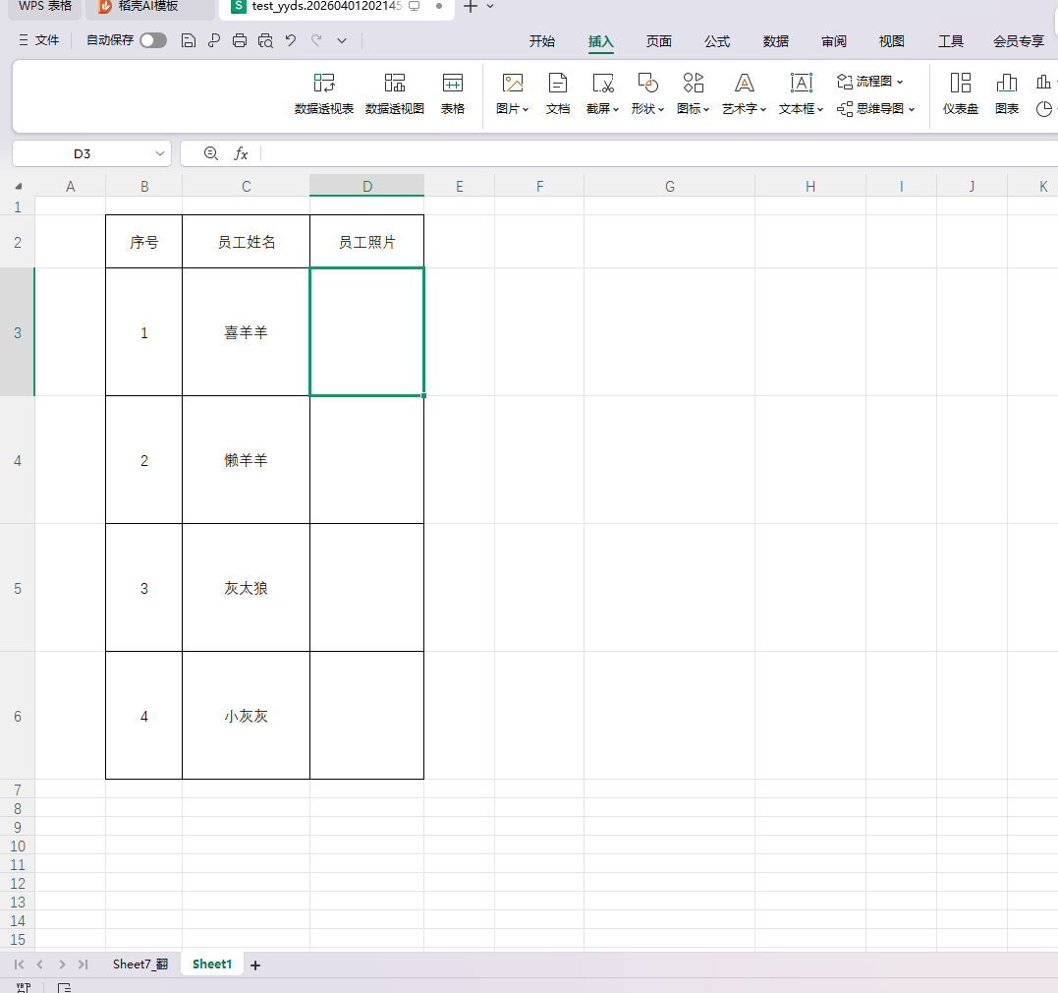Open the 会员专享 ribbon tab
This screenshot has height=993, width=1058.
1018,41
